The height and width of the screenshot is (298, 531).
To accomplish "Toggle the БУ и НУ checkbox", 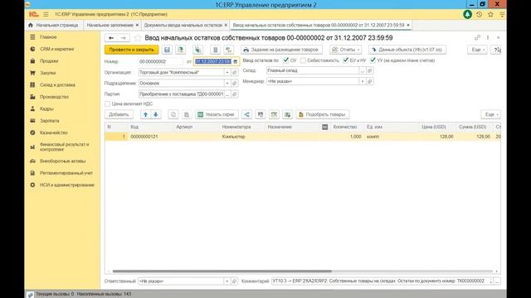I will pyautogui.click(x=345, y=60).
